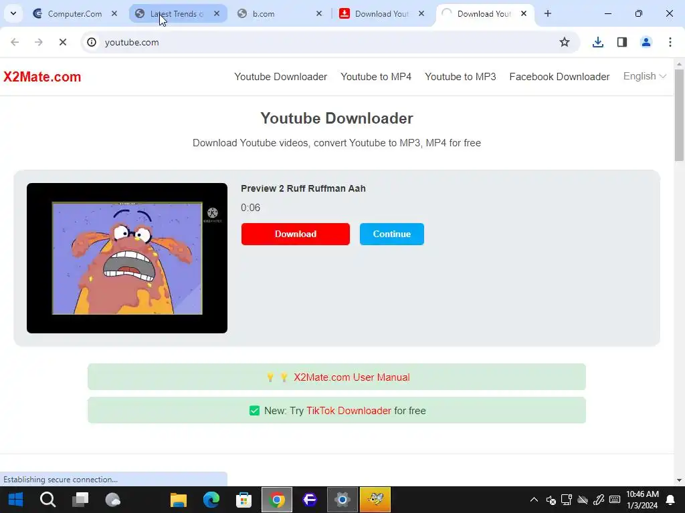
Task: Stop loading this page
Action: pyautogui.click(x=62, y=42)
